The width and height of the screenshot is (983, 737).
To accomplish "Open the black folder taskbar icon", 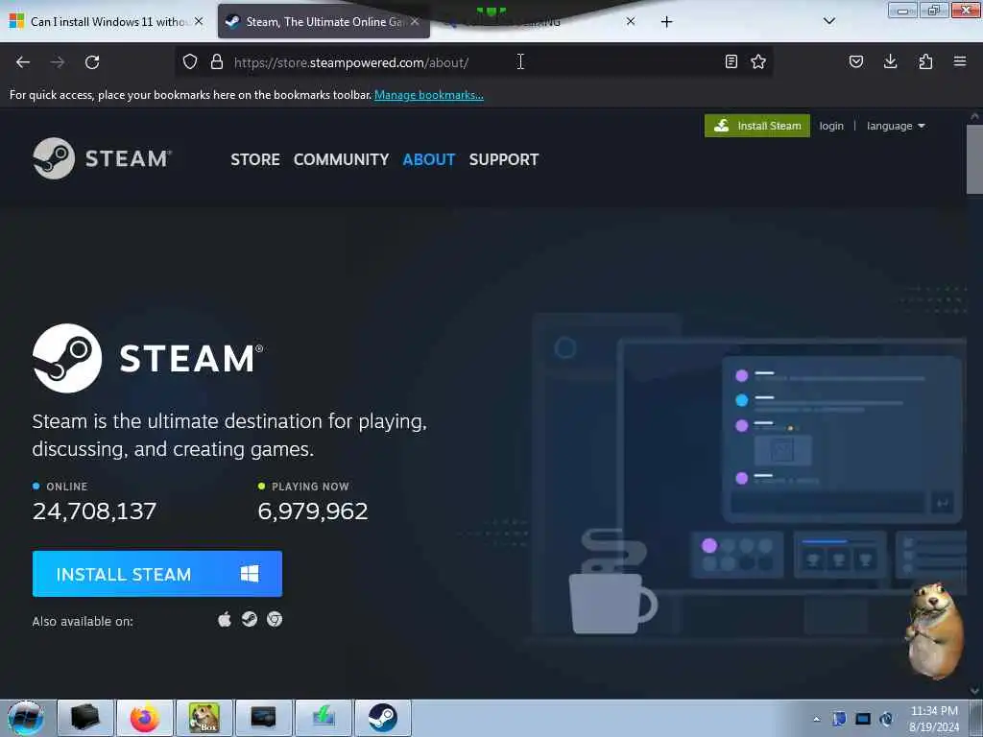I will tap(85, 718).
